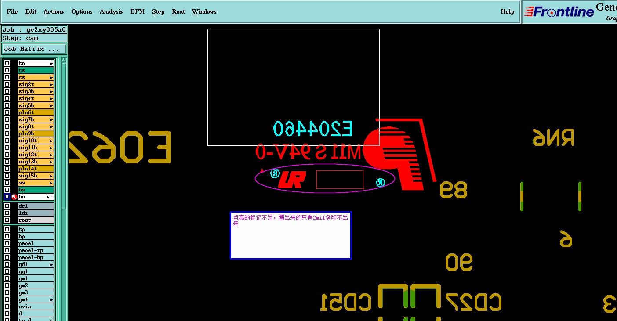The width and height of the screenshot is (617, 321).
Task: Open the Rout menu
Action: coord(178,11)
